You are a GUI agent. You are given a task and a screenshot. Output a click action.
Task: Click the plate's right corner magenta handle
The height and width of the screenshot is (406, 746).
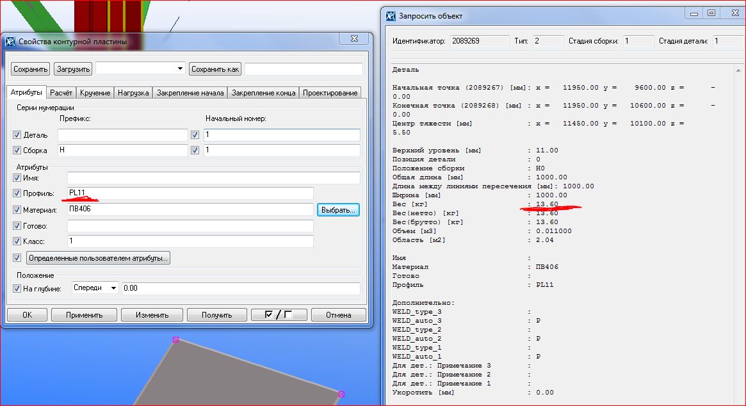pyautogui.click(x=341, y=394)
